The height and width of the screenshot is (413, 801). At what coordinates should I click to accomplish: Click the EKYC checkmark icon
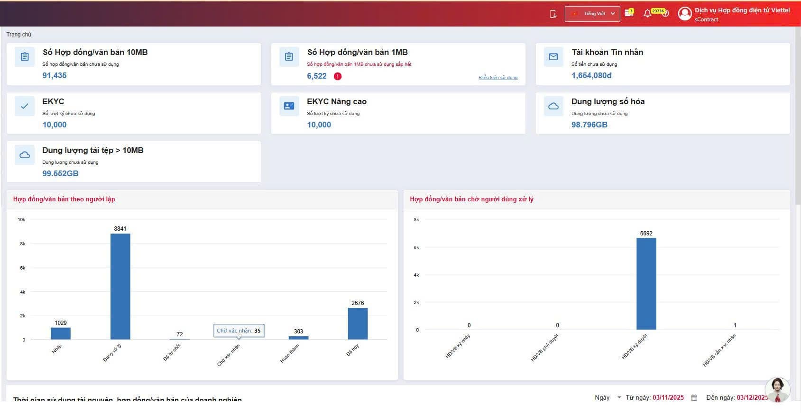pos(25,106)
